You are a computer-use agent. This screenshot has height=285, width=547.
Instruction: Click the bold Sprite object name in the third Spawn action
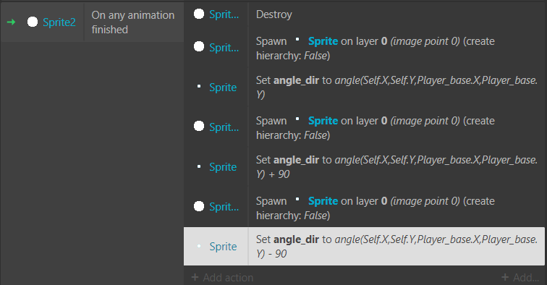click(x=323, y=201)
